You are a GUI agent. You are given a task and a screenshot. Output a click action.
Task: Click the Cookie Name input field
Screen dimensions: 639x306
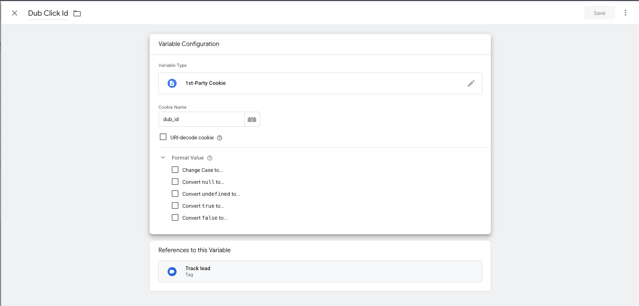pos(201,120)
